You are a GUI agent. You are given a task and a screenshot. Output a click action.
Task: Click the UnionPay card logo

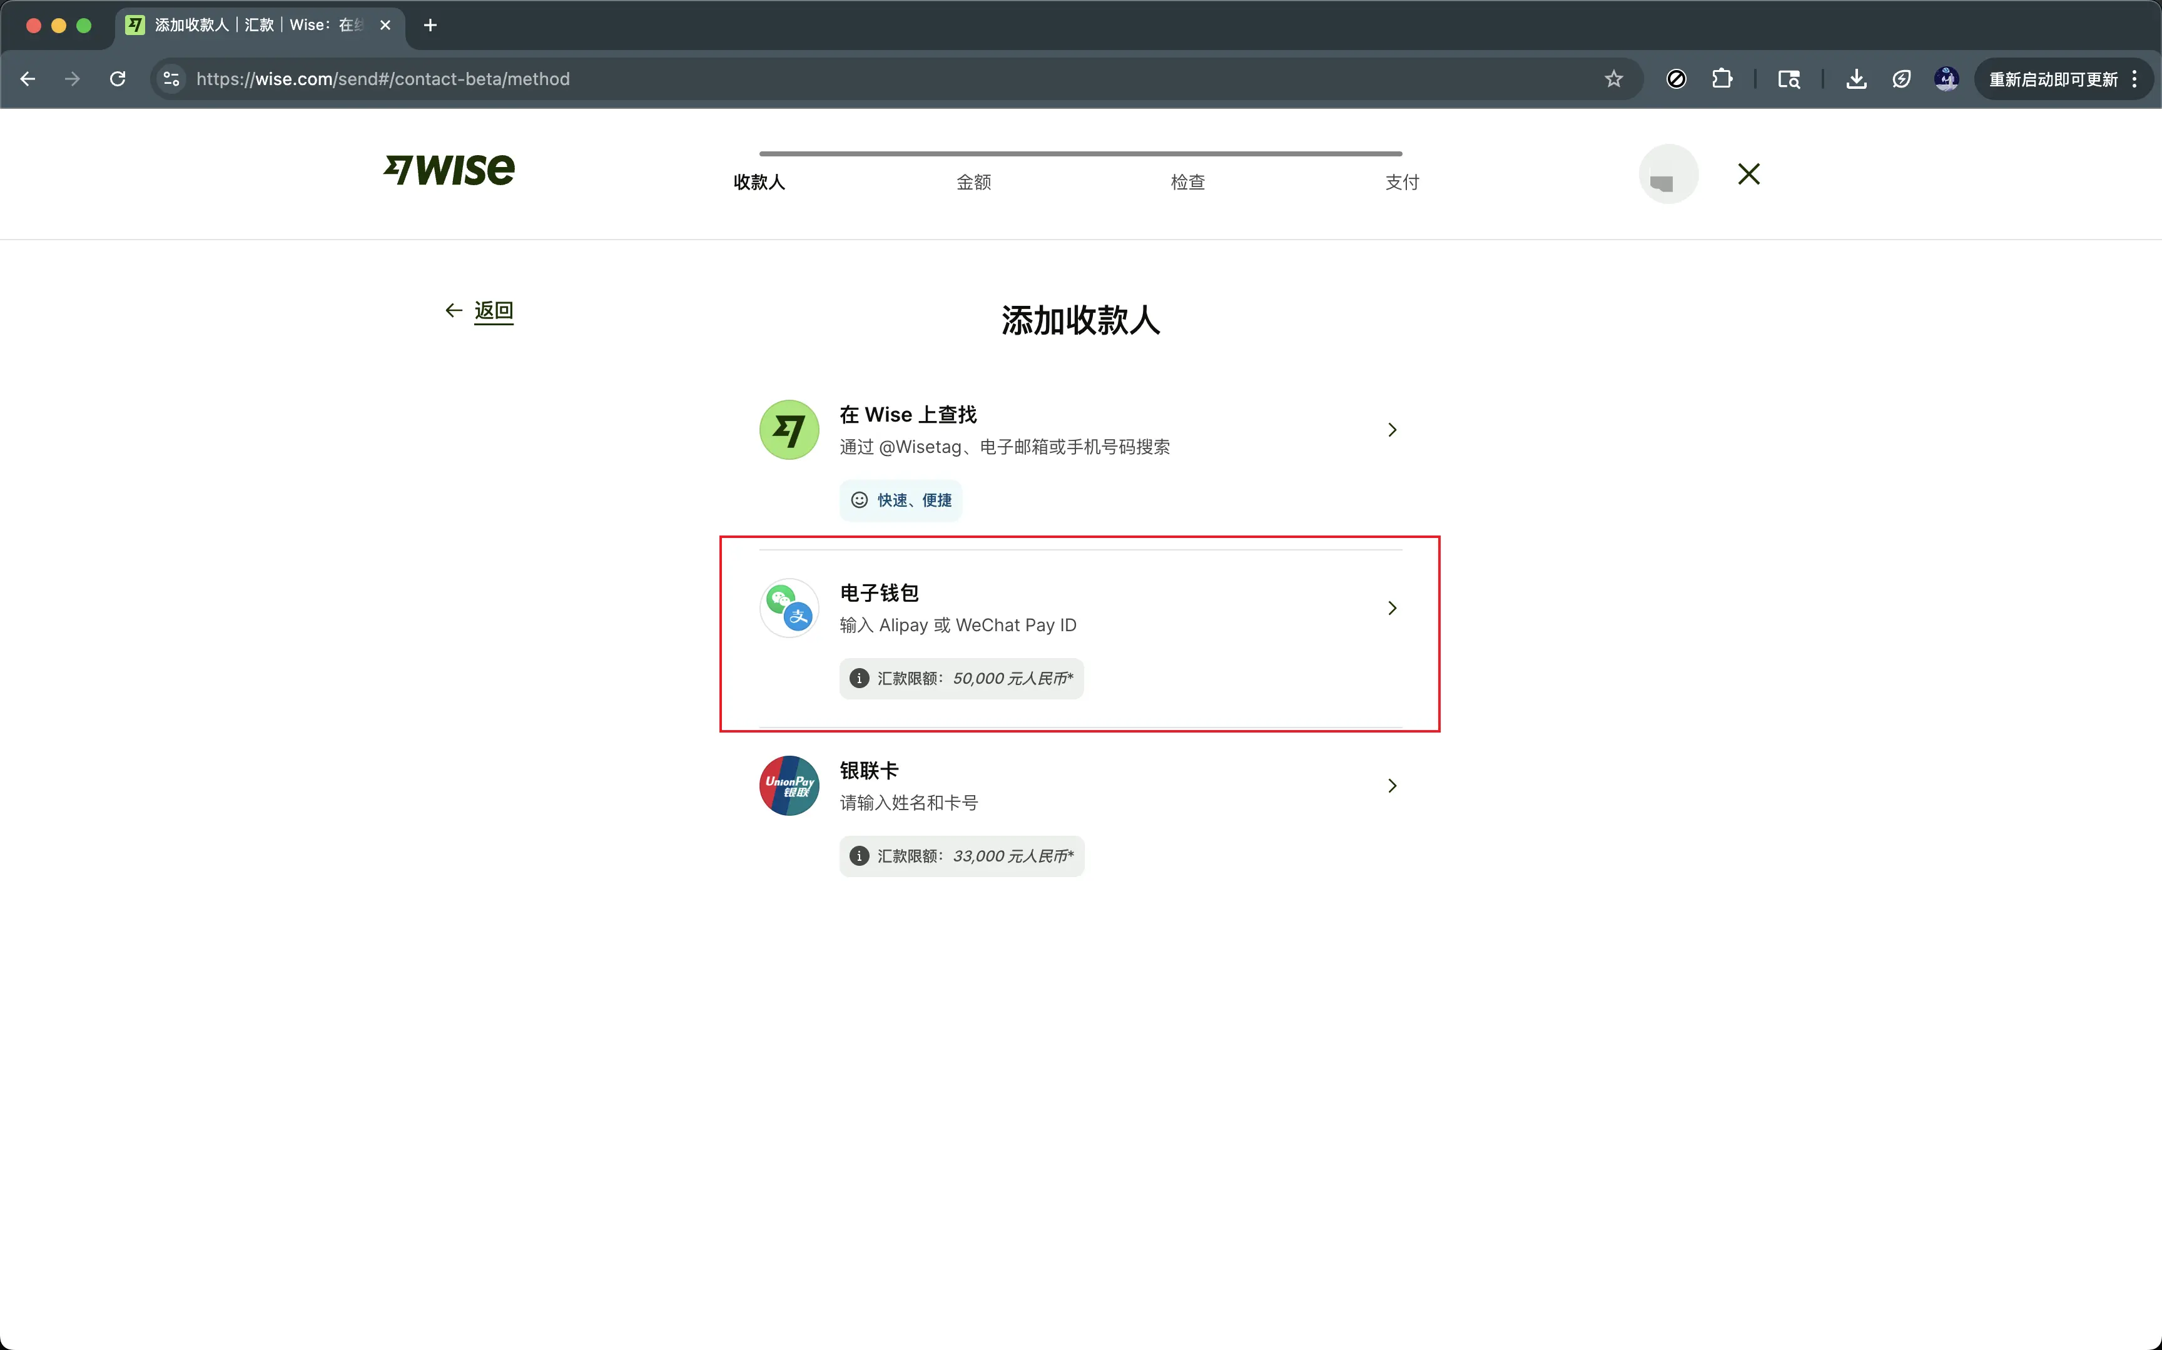pyautogui.click(x=788, y=786)
